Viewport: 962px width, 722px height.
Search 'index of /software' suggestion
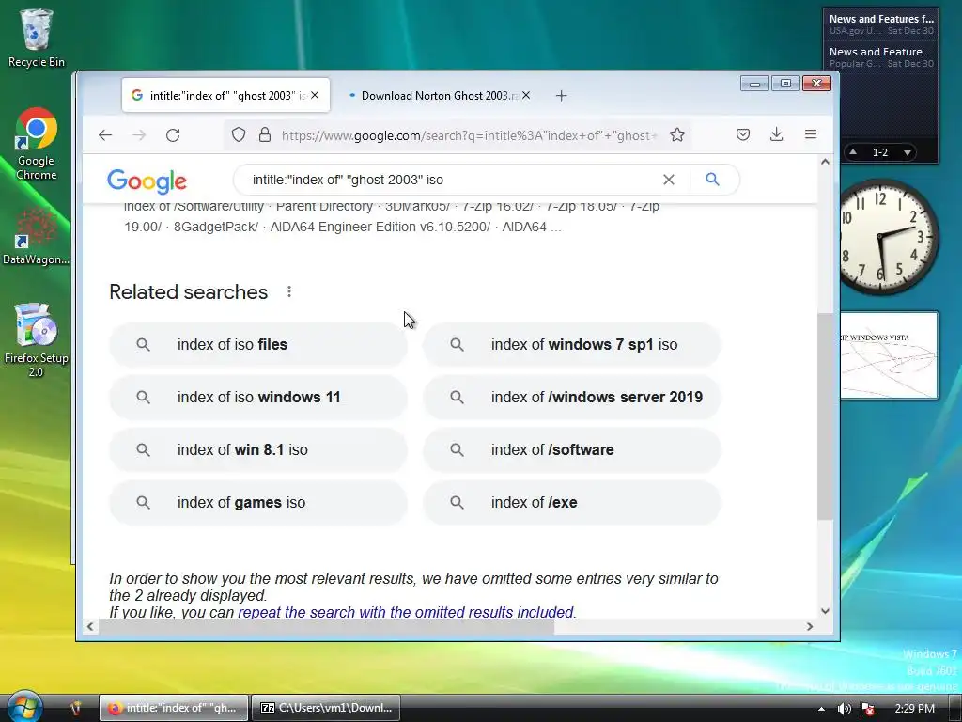coord(572,450)
